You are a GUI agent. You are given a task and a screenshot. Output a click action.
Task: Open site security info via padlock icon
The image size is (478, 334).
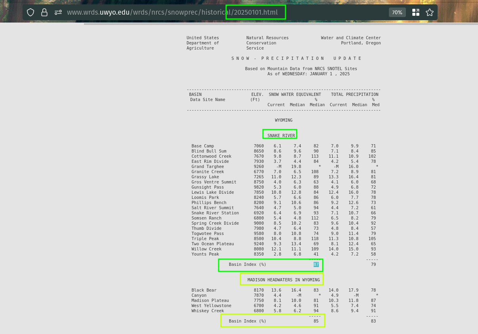tap(44, 12)
